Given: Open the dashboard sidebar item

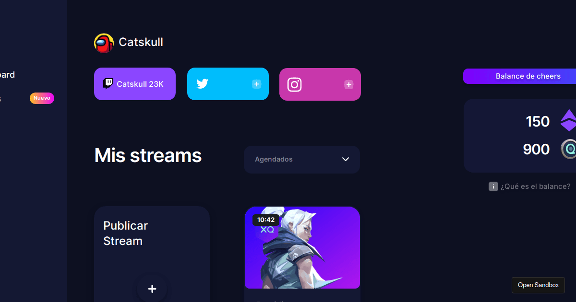Looking at the screenshot, I should 7,75.
